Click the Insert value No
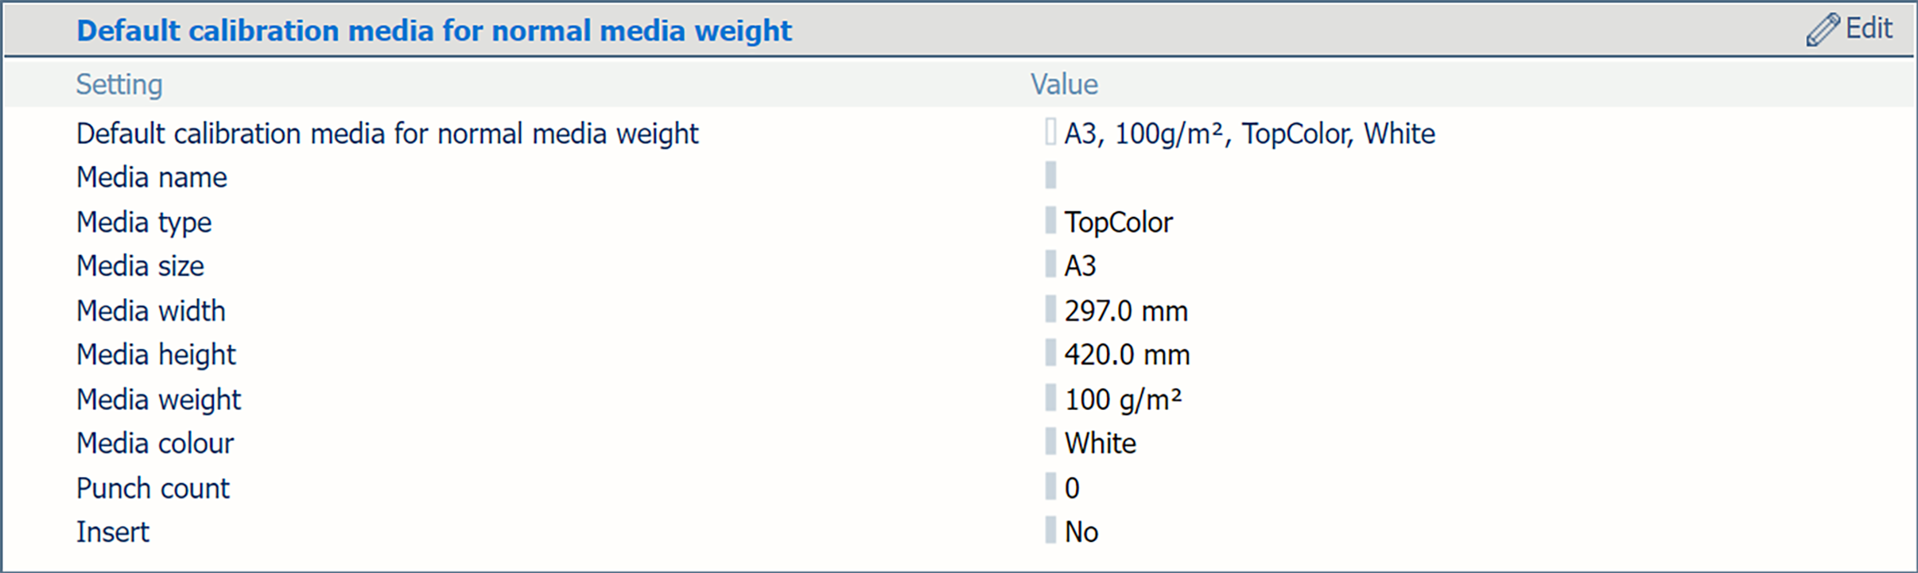Image resolution: width=1918 pixels, height=573 pixels. click(x=1081, y=532)
